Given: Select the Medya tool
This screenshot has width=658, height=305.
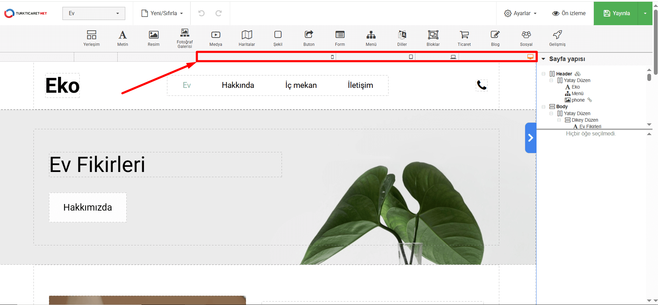Looking at the screenshot, I should 216,38.
